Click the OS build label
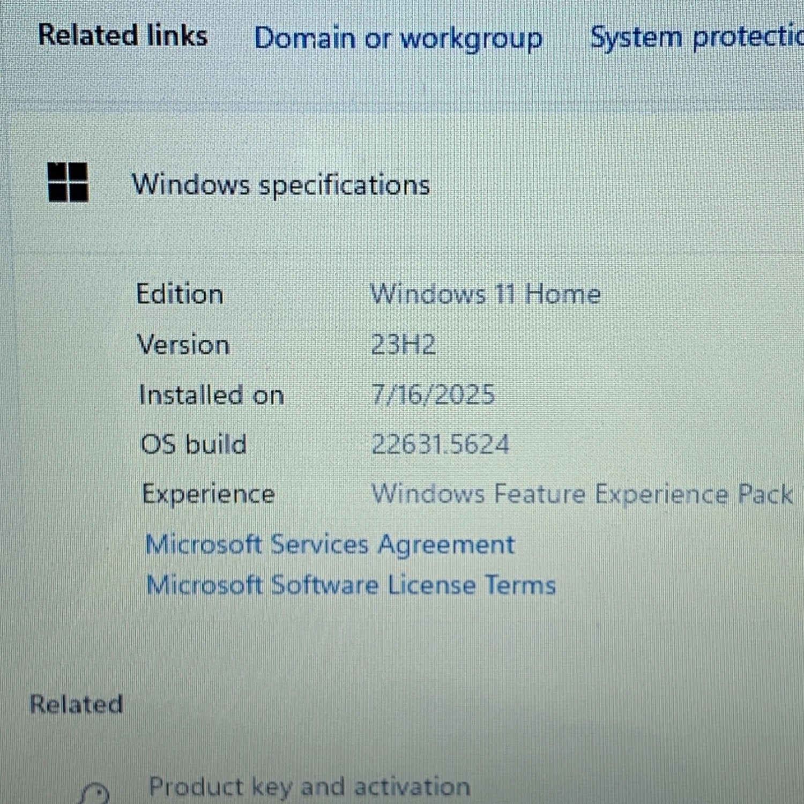 [x=193, y=444]
